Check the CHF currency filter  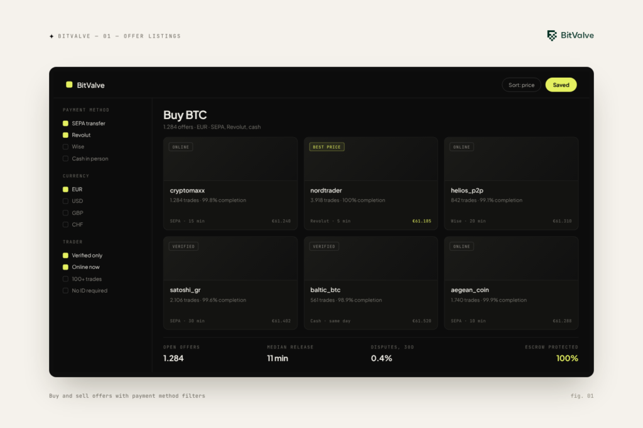click(65, 224)
